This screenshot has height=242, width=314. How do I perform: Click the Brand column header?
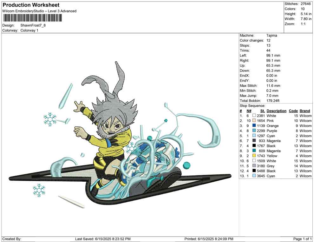pos(305,111)
